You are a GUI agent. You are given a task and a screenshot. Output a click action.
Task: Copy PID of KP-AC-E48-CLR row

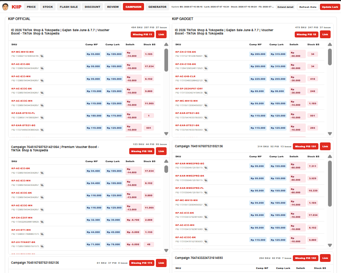[x=206, y=80]
